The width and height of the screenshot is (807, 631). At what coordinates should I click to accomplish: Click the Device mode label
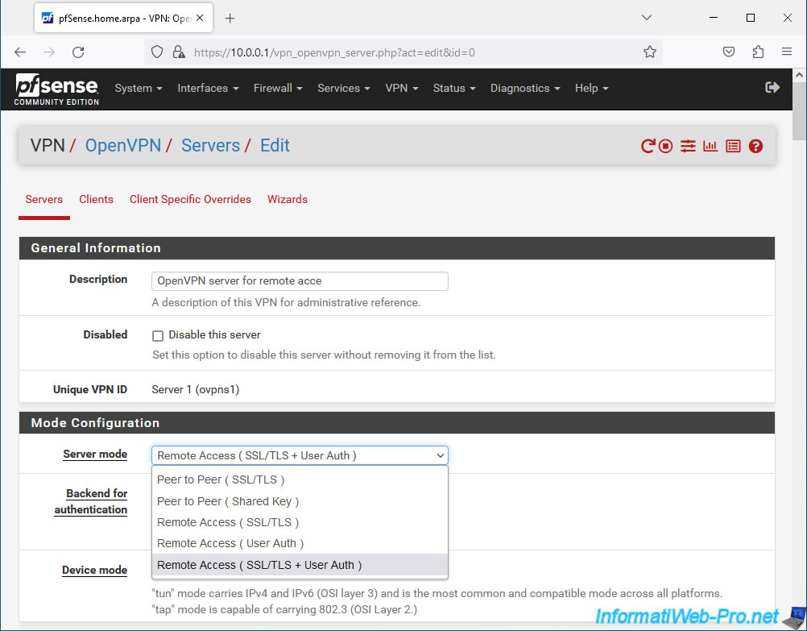tap(95, 571)
